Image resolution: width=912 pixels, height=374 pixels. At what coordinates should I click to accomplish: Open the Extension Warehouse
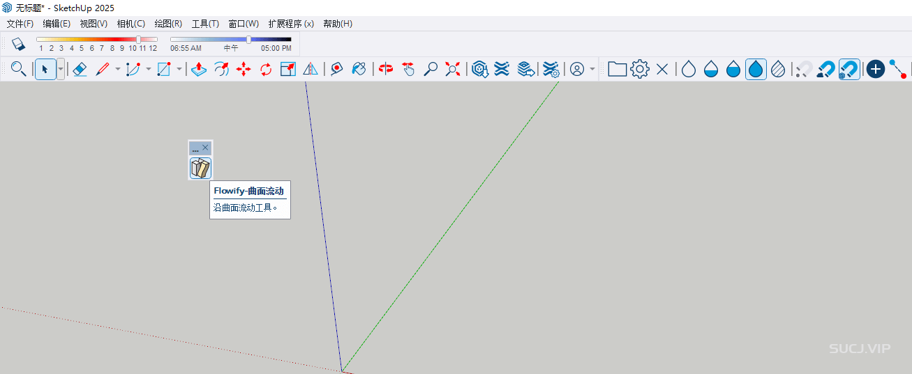(x=502, y=69)
